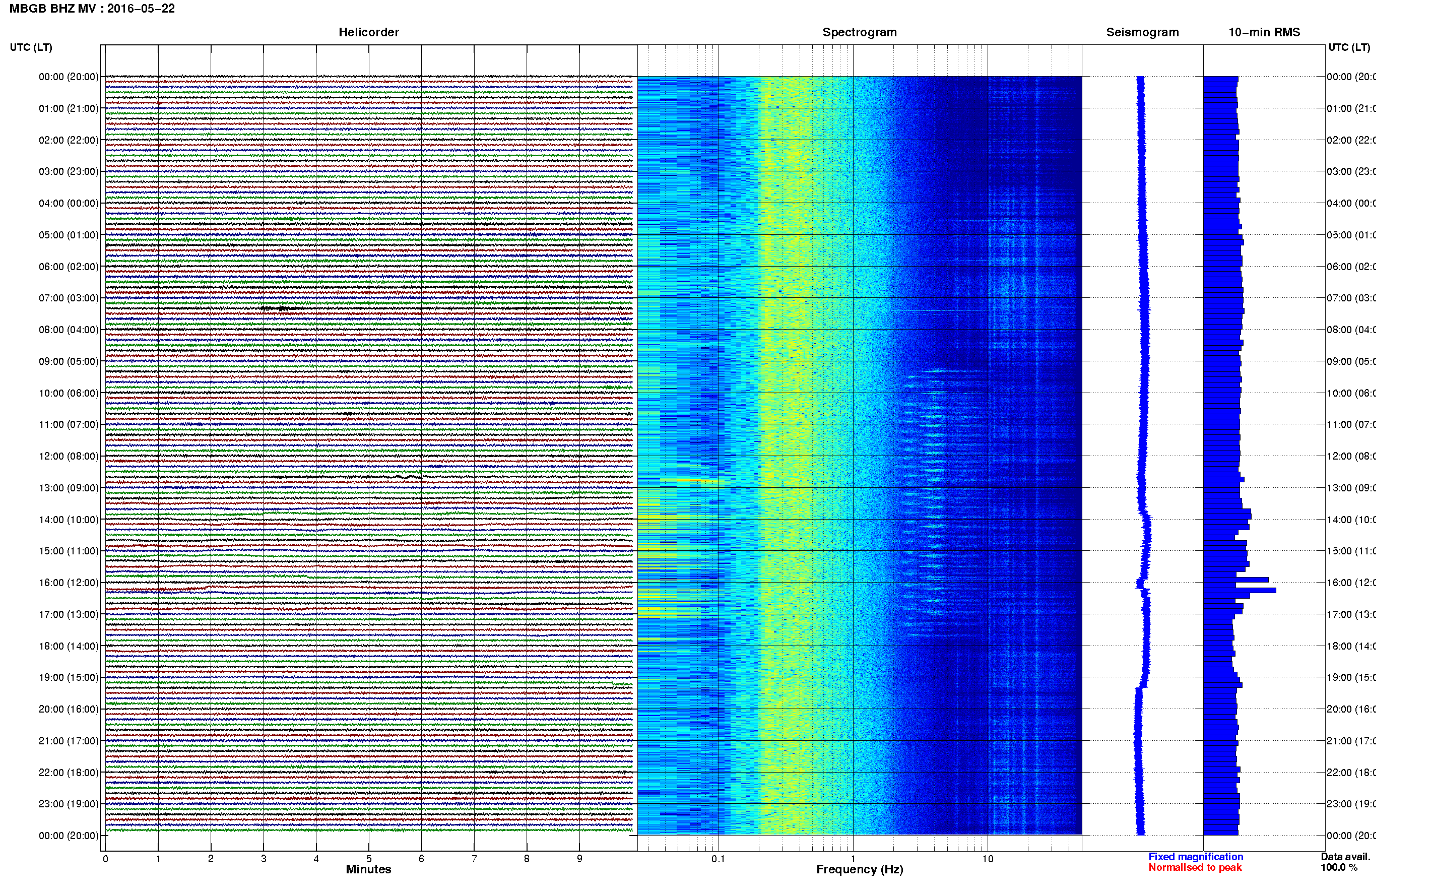Click the left 09:00 (05:00) time label
This screenshot has width=1433, height=896.
(x=69, y=361)
